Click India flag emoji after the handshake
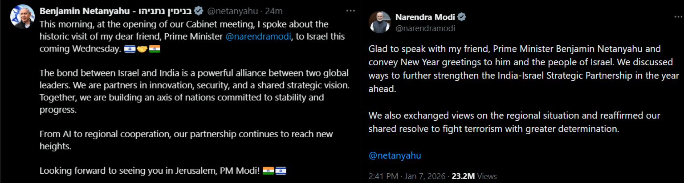Viewport: 684px width, 183px height. (x=154, y=49)
